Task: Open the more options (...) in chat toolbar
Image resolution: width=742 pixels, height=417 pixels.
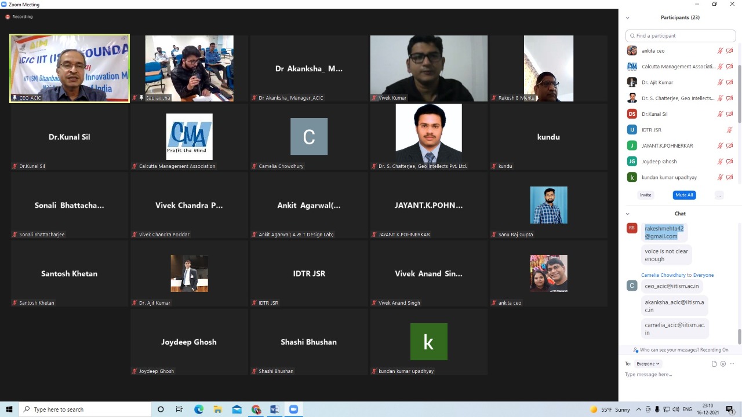Action: tap(732, 363)
